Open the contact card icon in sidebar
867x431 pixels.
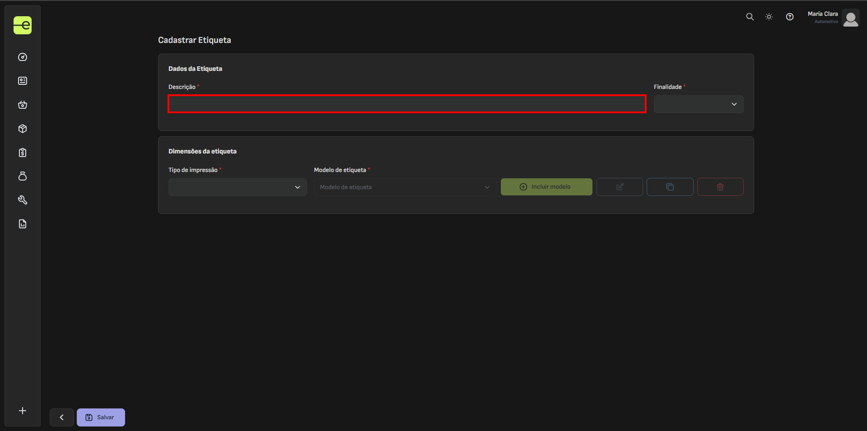coord(23,81)
